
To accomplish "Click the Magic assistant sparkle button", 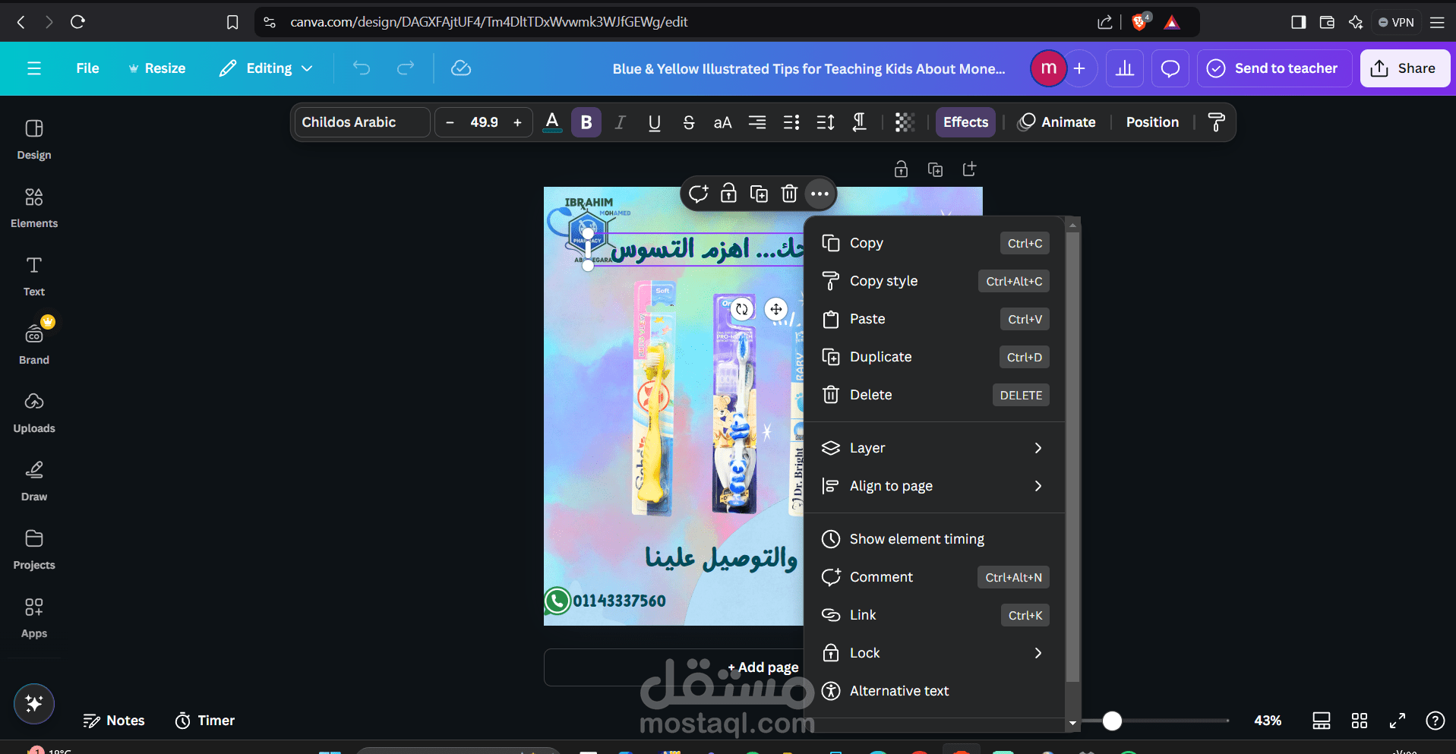I will click(34, 703).
